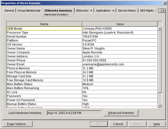Select the Owner Phone row

point(44,60)
